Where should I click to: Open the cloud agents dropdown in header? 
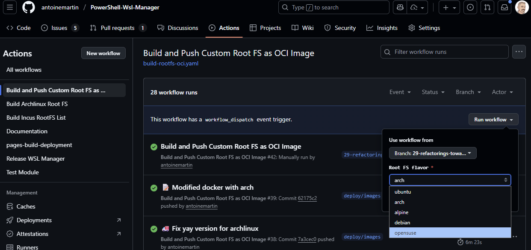pos(417,7)
